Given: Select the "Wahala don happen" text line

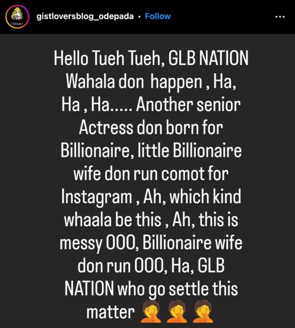Looking at the screenshot, I should pos(134,81).
